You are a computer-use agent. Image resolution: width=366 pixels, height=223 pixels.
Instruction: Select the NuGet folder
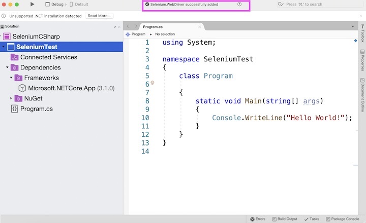[x=34, y=98]
